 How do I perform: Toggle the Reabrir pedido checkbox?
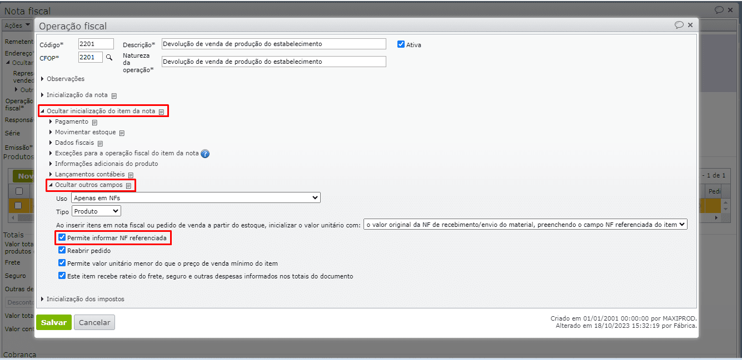pyautogui.click(x=62, y=250)
